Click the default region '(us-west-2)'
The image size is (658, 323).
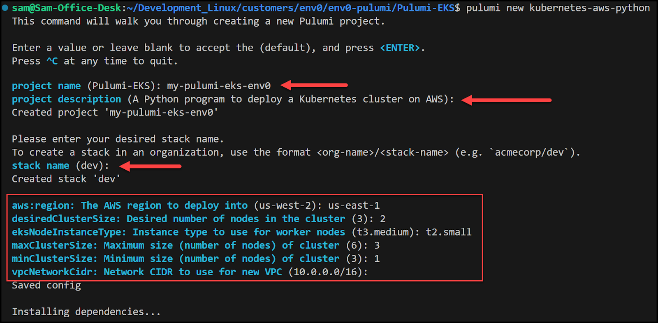pyautogui.click(x=285, y=205)
